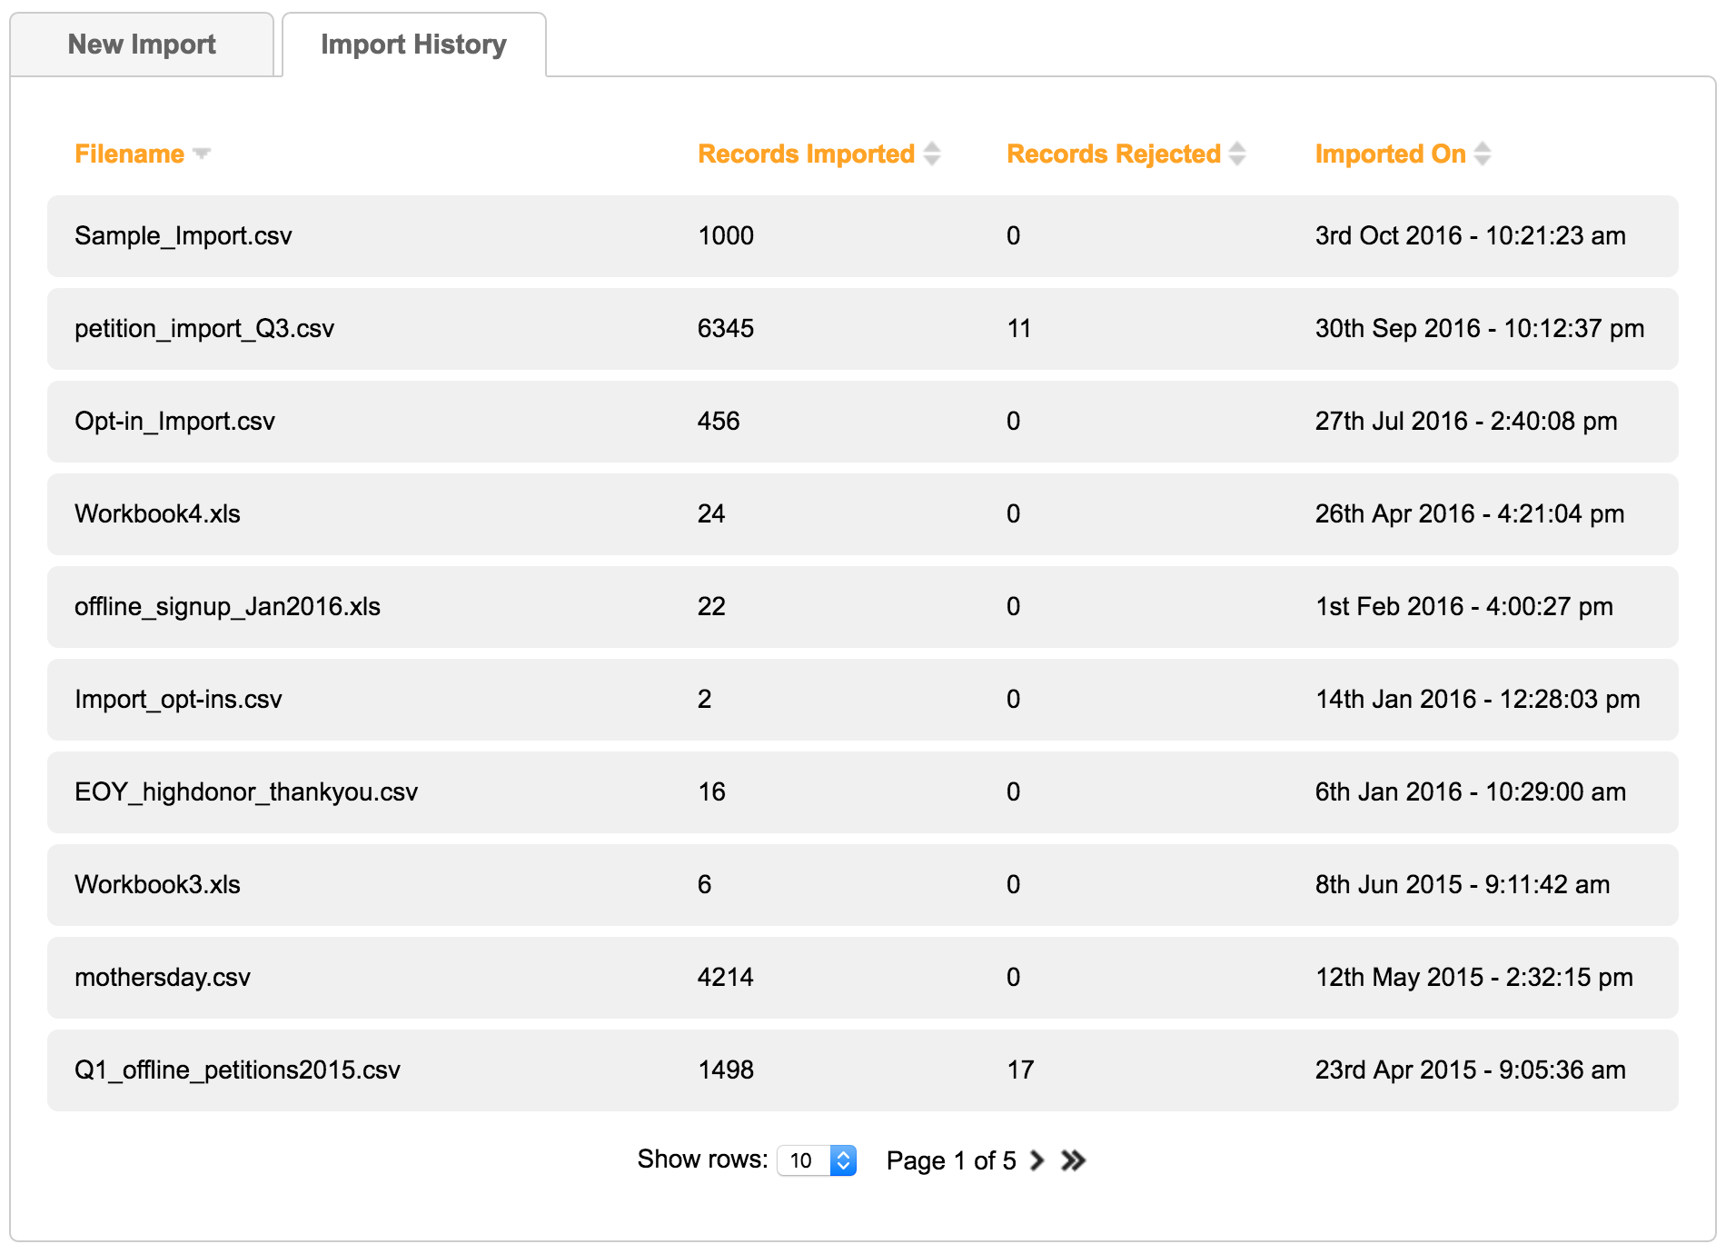The image size is (1726, 1254).
Task: Click the Records Imported sort arrows icon
Action: pos(931,154)
